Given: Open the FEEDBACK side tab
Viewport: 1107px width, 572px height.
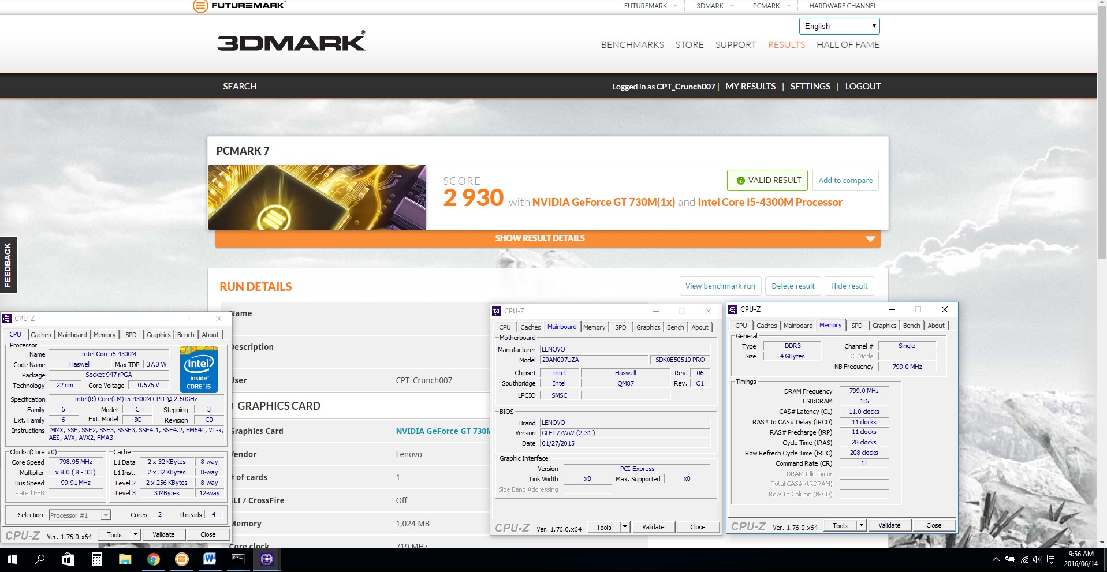Looking at the screenshot, I should pyautogui.click(x=8, y=265).
